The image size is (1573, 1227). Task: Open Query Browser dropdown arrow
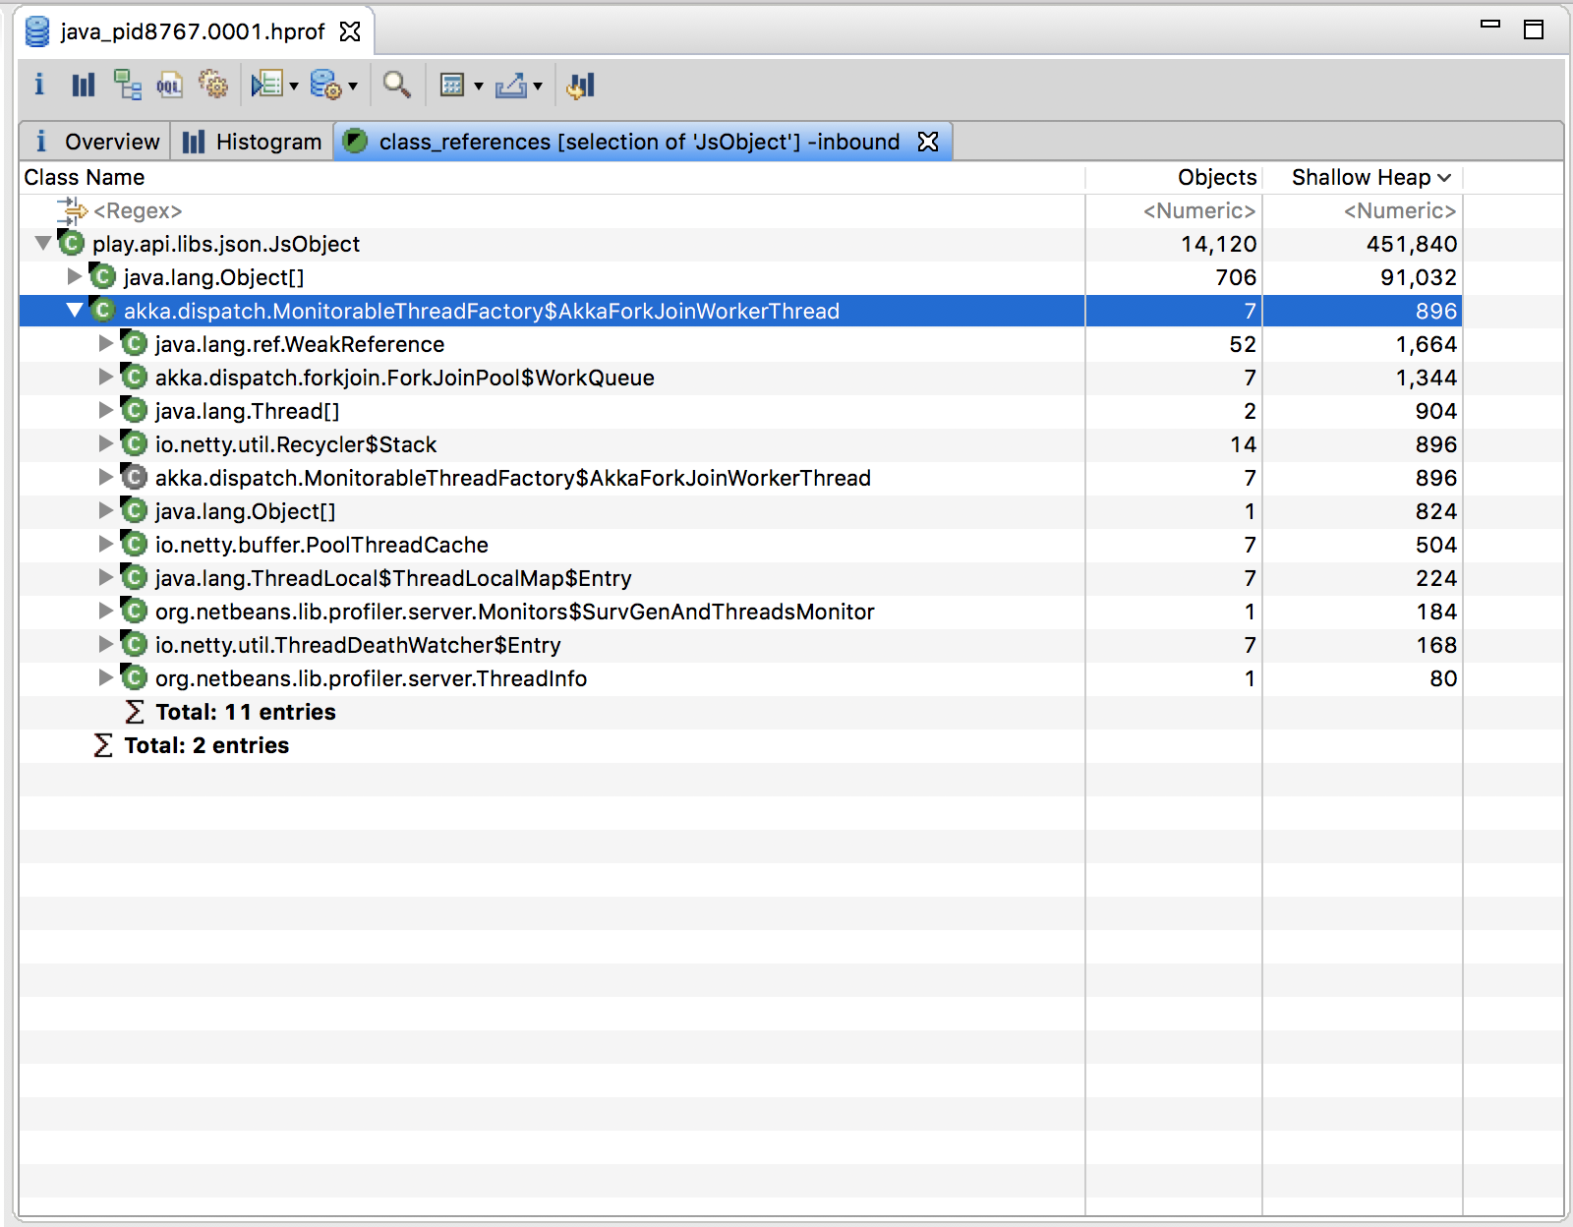352,87
